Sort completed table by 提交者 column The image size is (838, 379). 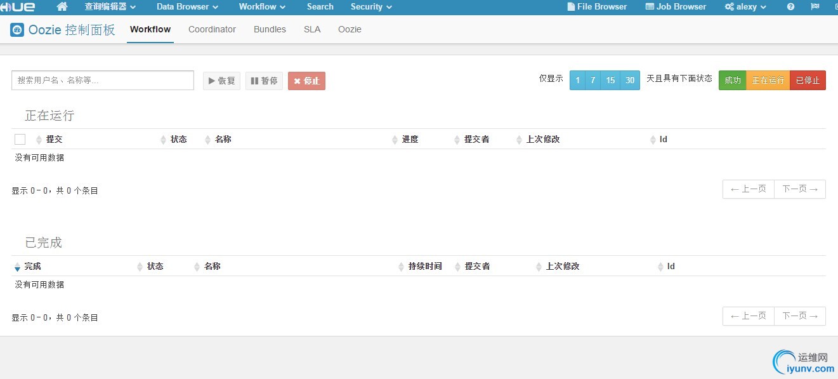coord(477,267)
